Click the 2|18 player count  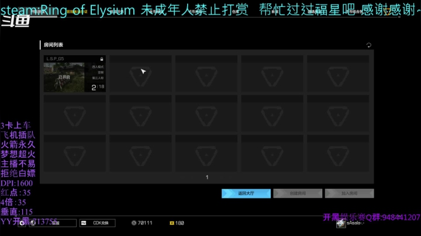click(98, 87)
